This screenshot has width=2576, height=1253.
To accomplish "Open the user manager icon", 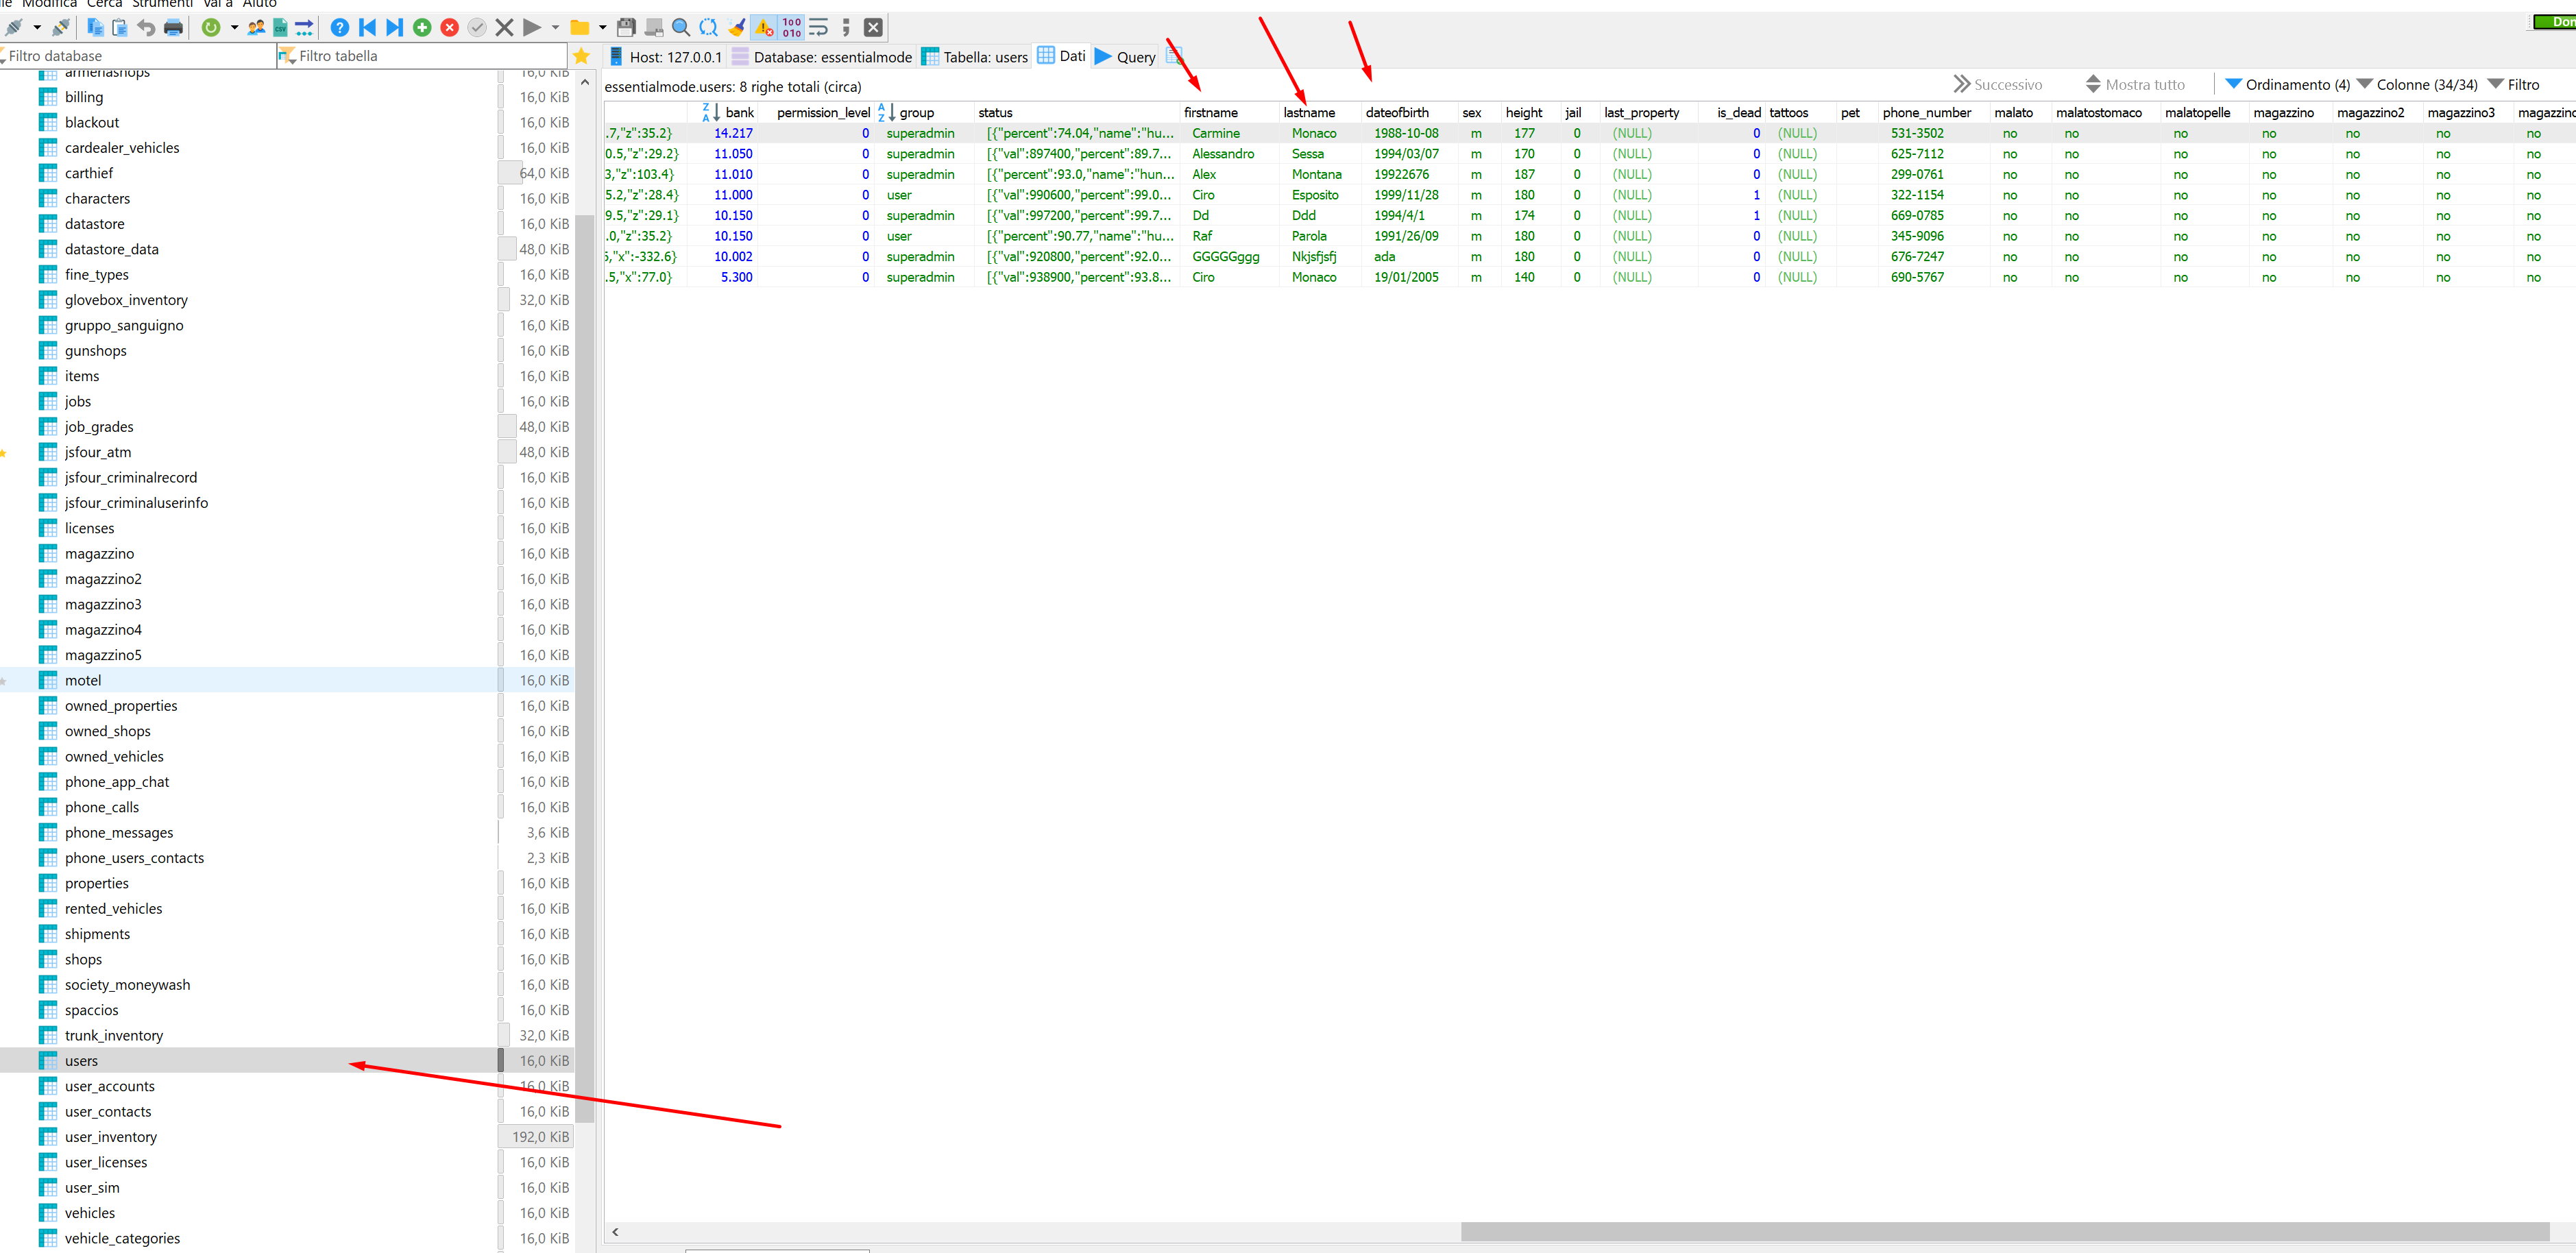I will (256, 28).
